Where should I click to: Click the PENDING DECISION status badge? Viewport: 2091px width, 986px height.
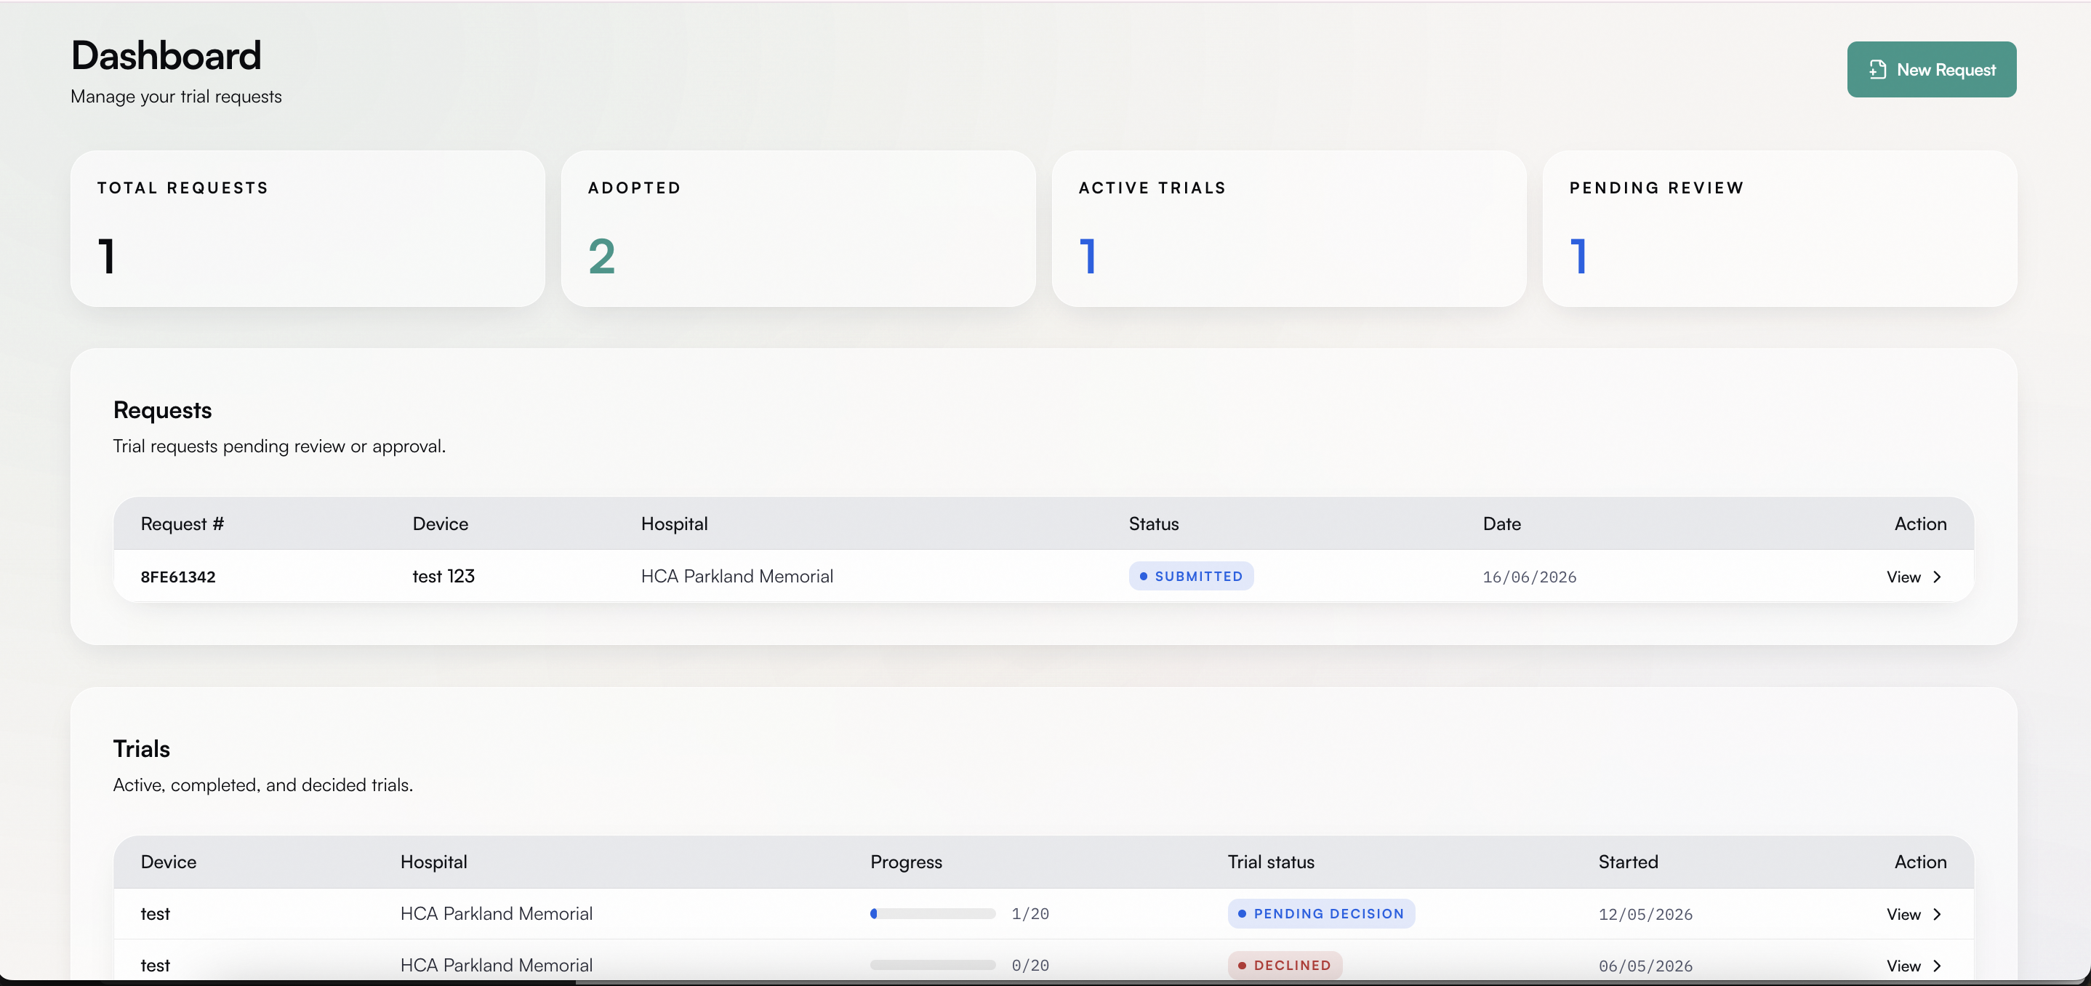click(x=1320, y=914)
